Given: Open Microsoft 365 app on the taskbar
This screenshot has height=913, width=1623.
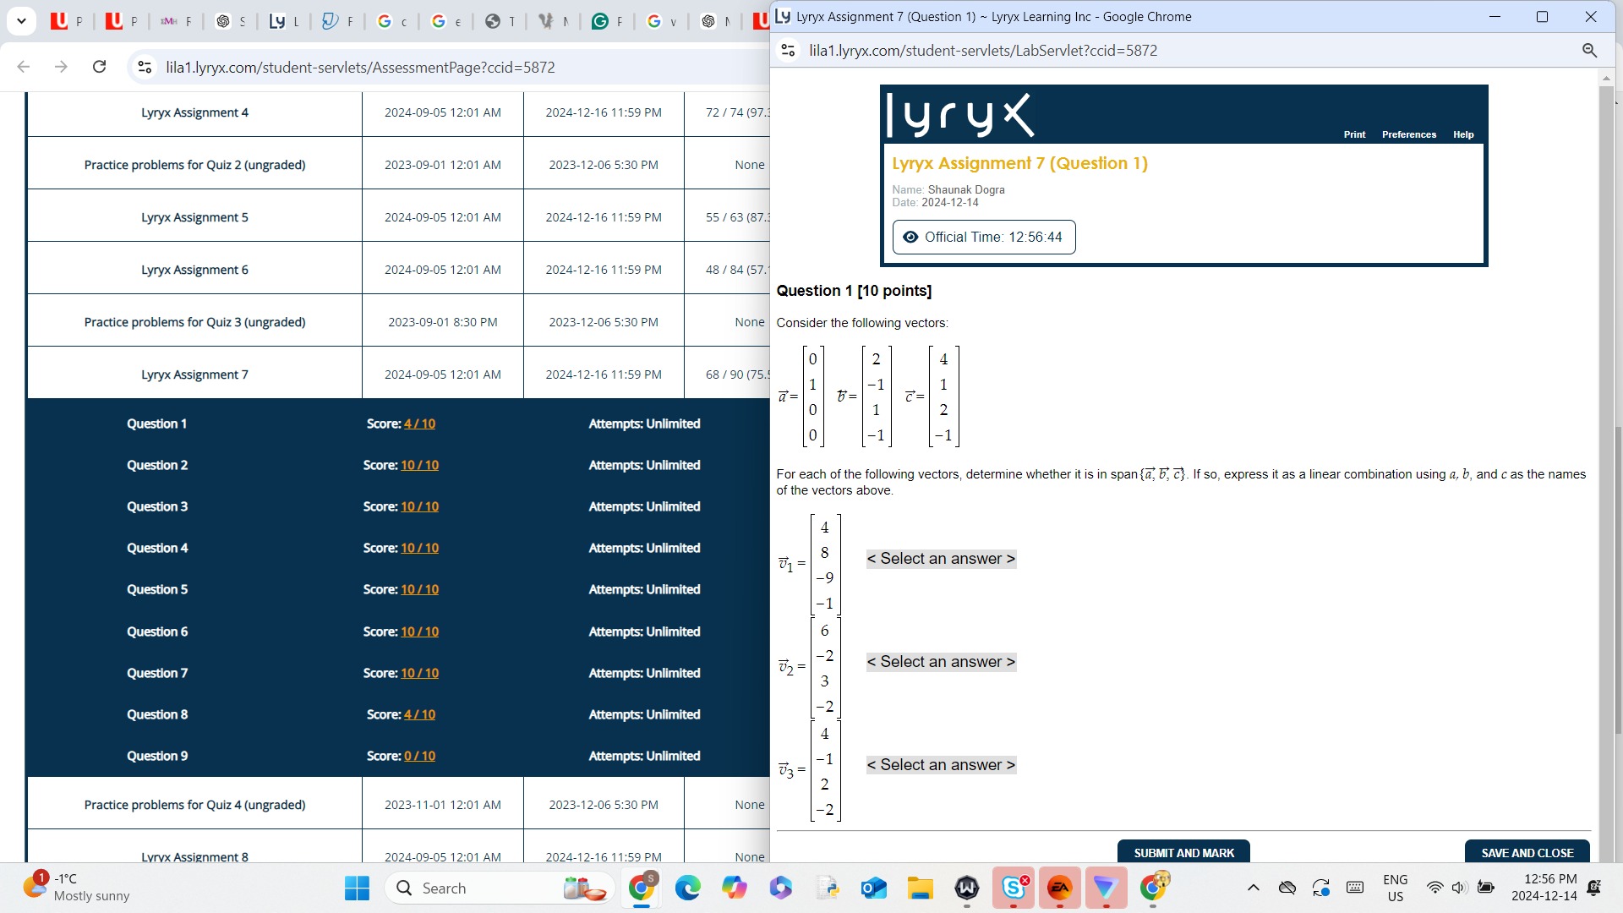Looking at the screenshot, I should [781, 888].
